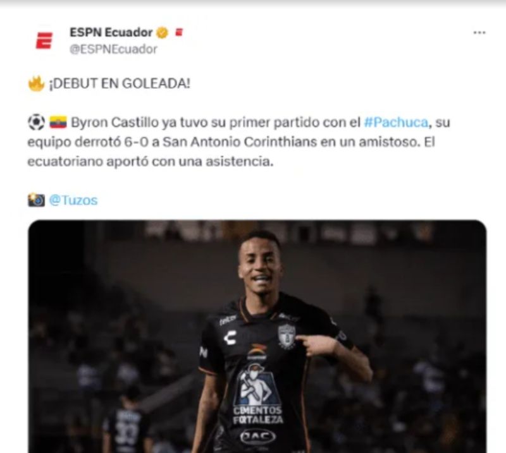The height and width of the screenshot is (453, 506).
Task: Click the ESPN Ecuador display name
Action: click(111, 32)
